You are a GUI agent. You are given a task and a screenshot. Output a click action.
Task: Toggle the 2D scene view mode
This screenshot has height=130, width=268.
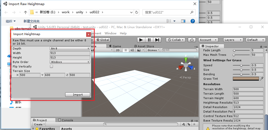point(118,50)
